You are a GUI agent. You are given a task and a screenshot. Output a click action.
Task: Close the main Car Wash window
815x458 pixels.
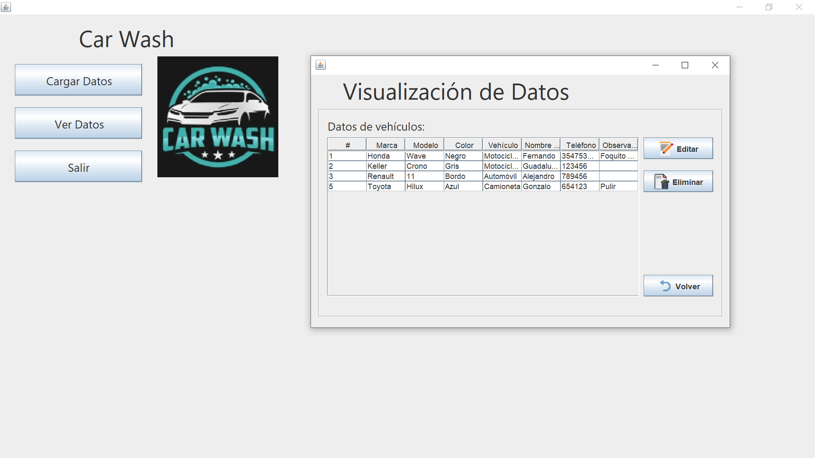[x=799, y=7]
